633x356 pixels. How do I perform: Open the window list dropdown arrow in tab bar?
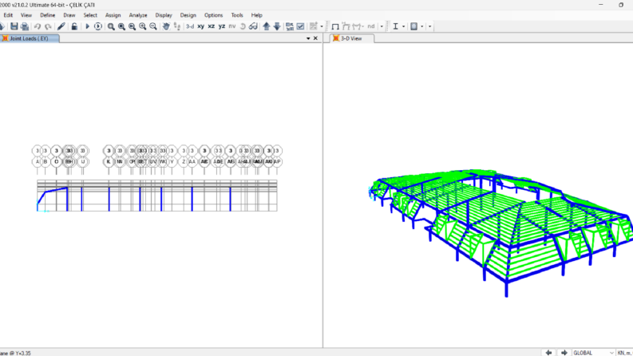click(308, 38)
